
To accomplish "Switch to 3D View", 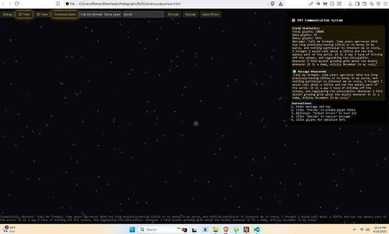I will [x=42, y=14].
